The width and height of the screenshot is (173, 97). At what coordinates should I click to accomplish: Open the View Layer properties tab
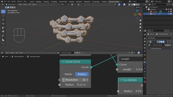coord(145,45)
